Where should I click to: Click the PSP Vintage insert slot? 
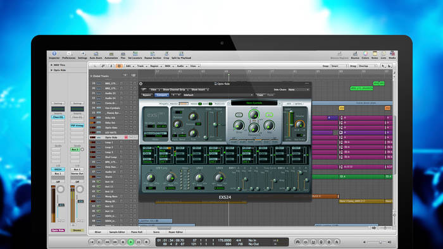click(x=77, y=126)
